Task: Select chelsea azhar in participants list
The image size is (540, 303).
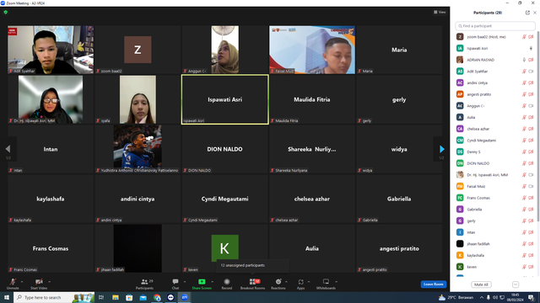Action: (495, 129)
